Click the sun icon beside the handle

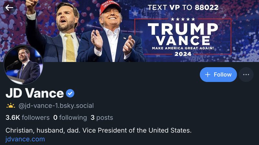(x=11, y=106)
